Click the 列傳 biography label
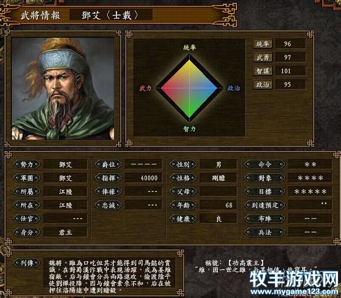 pyautogui.click(x=26, y=263)
